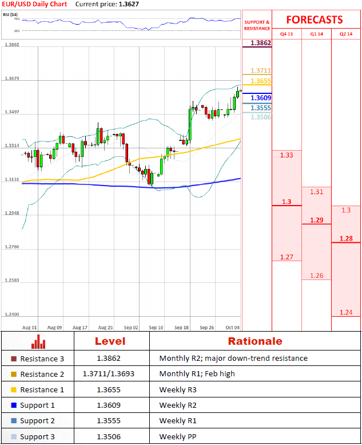Click the 'Aug 01' date axis label
The image size is (362, 445).
(30, 328)
